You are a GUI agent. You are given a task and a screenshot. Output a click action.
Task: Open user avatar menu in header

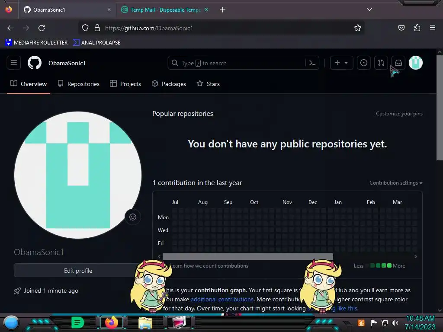(x=416, y=63)
